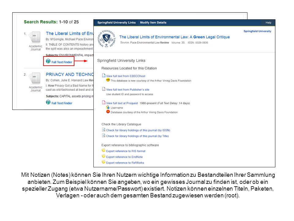Screen dimensions: 294x221
Task: Check library holdings of journal by Title
Action: (x=138, y=136)
